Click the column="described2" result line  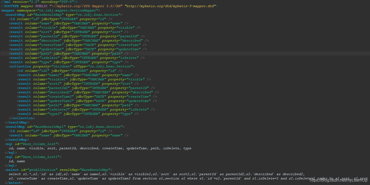[x=88, y=92]
